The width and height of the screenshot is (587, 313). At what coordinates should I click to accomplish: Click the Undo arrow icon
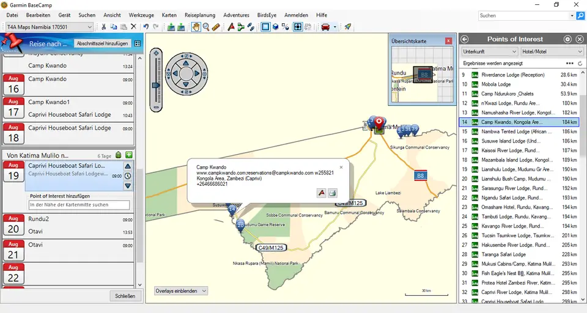[x=146, y=27]
